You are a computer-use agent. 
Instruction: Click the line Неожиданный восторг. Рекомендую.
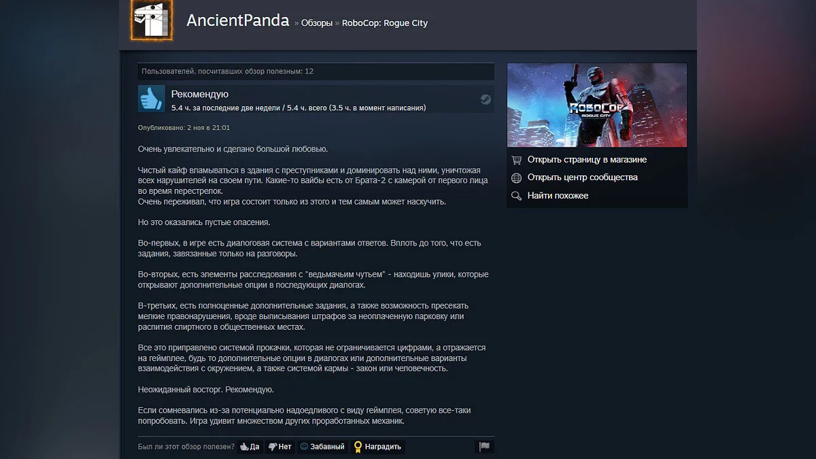click(x=205, y=390)
